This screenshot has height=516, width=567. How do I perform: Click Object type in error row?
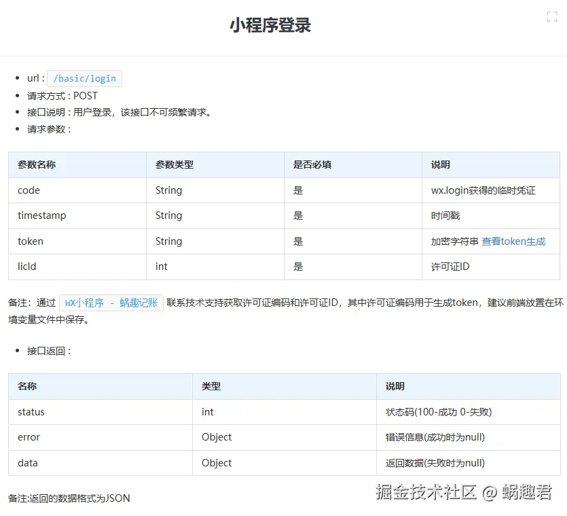point(285,437)
